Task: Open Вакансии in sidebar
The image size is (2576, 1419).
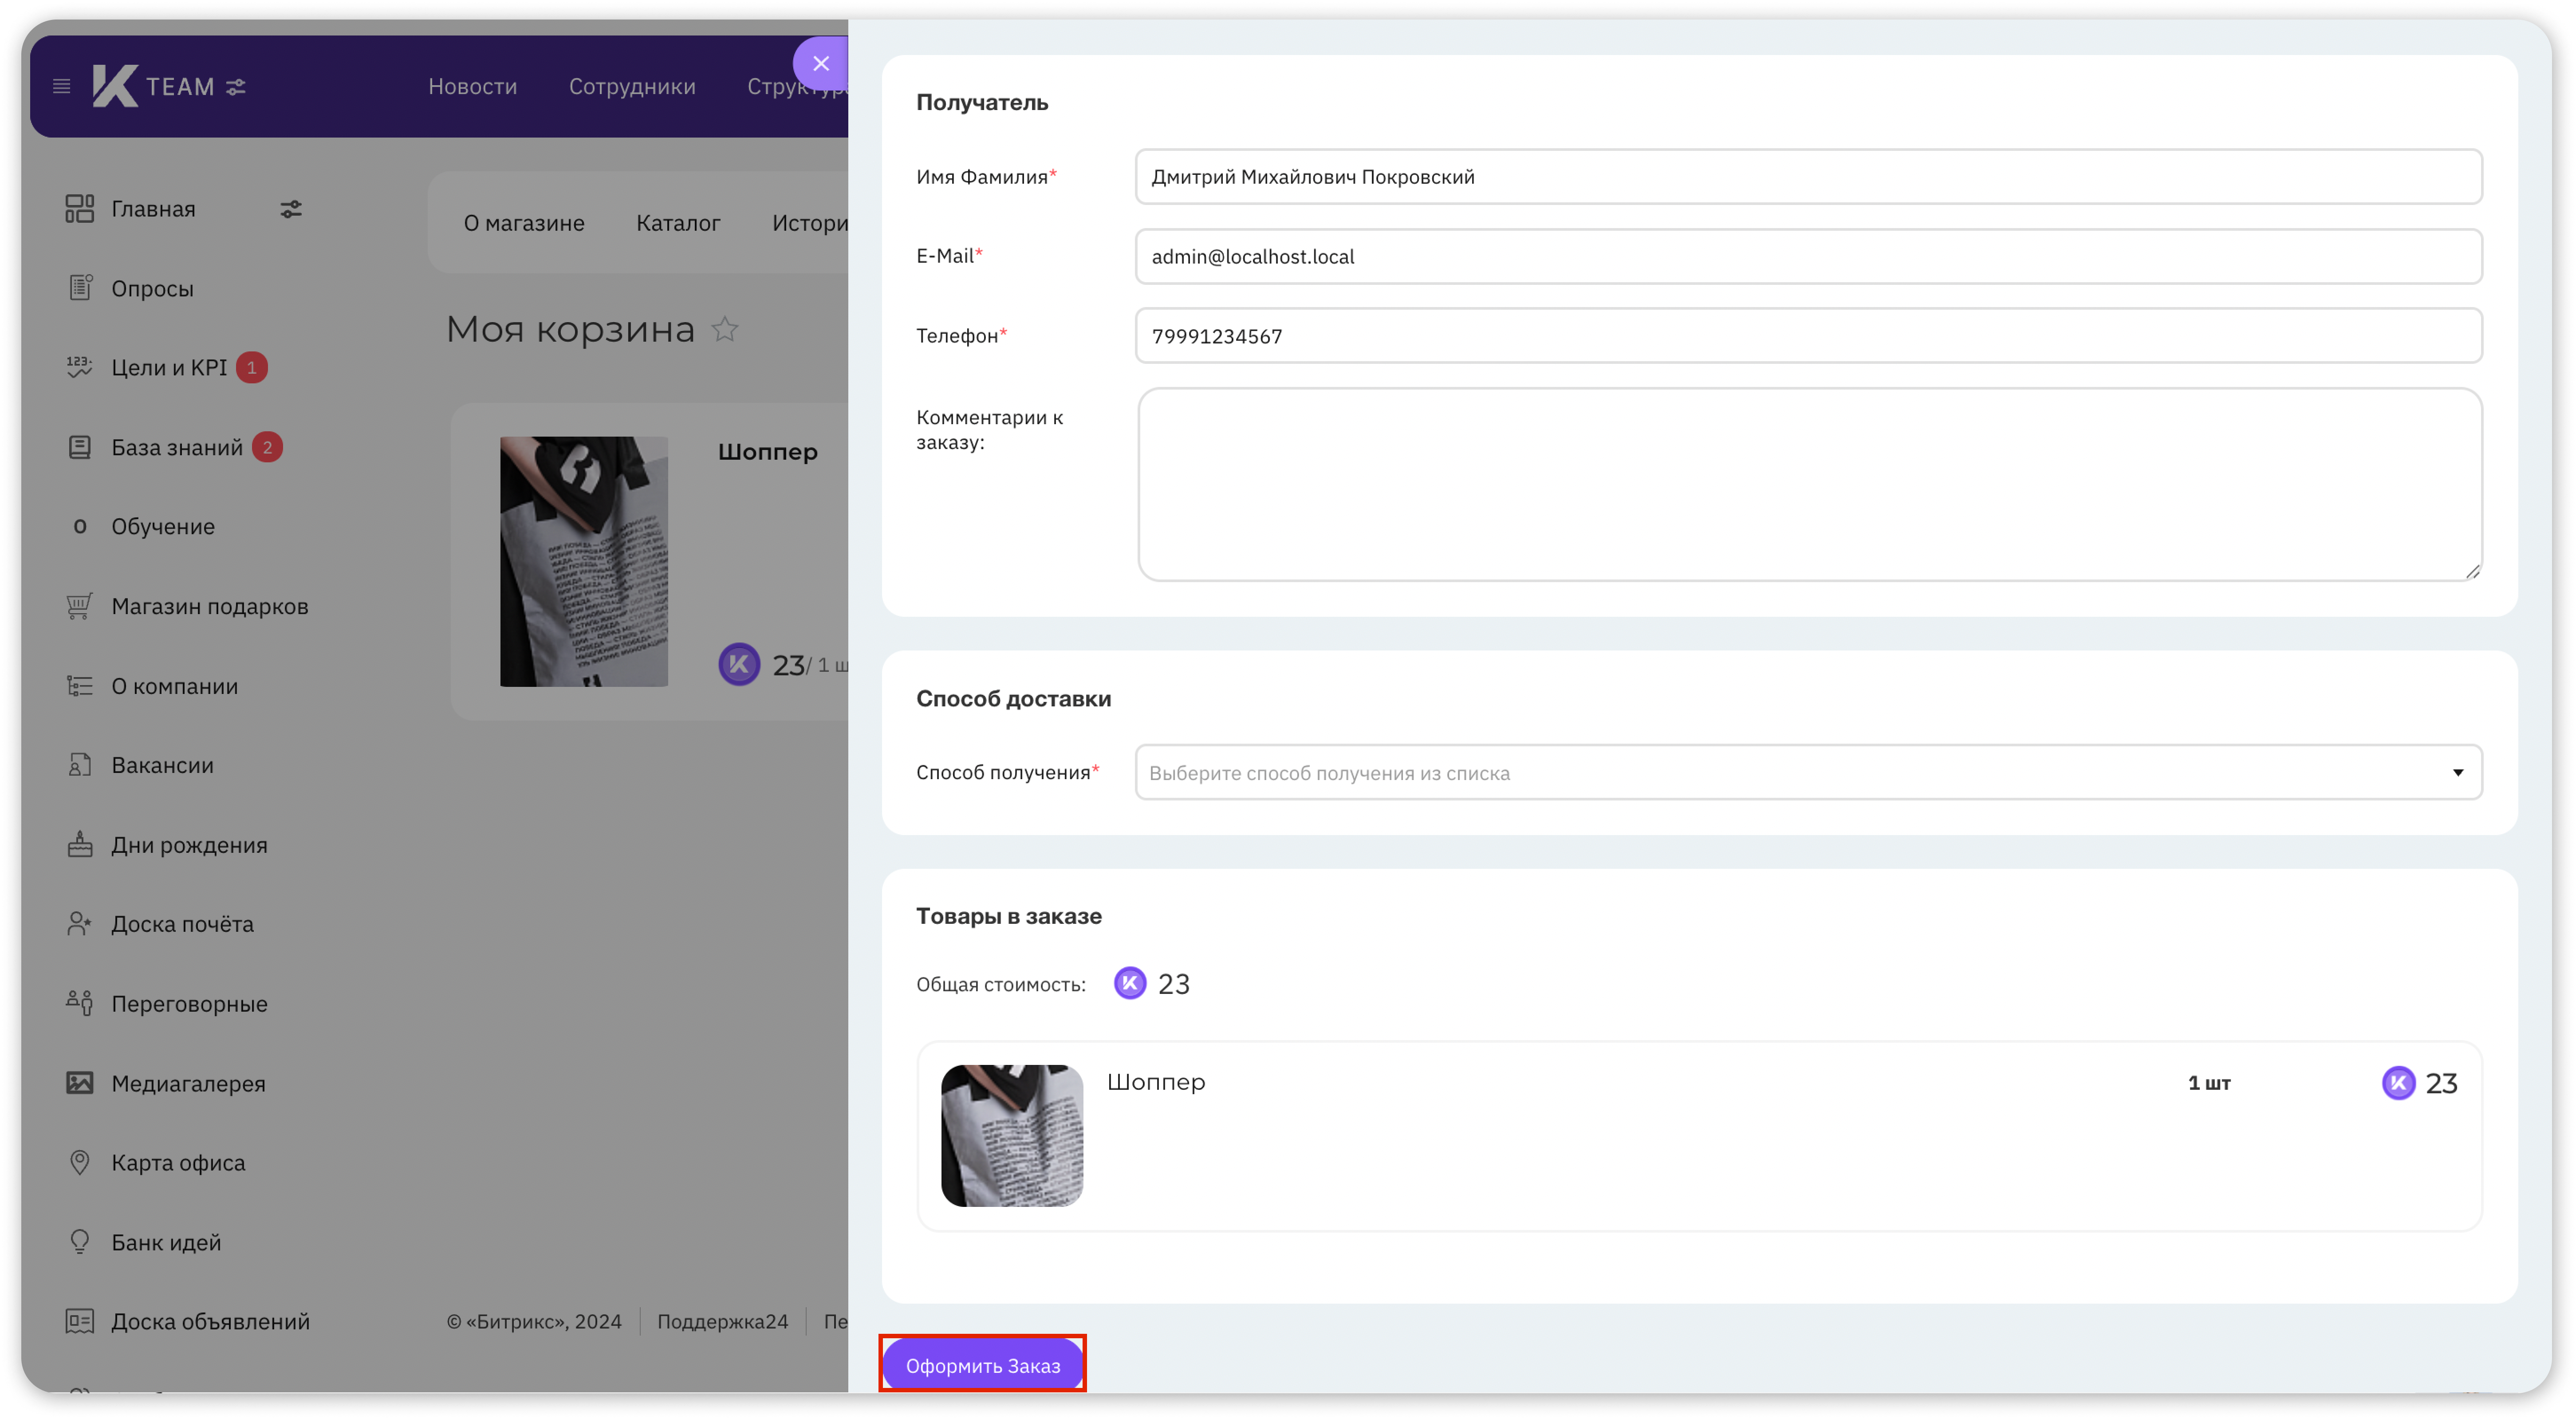Action: [162, 765]
